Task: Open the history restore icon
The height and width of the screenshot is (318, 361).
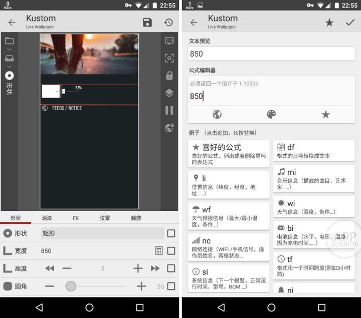Action: pos(169,23)
